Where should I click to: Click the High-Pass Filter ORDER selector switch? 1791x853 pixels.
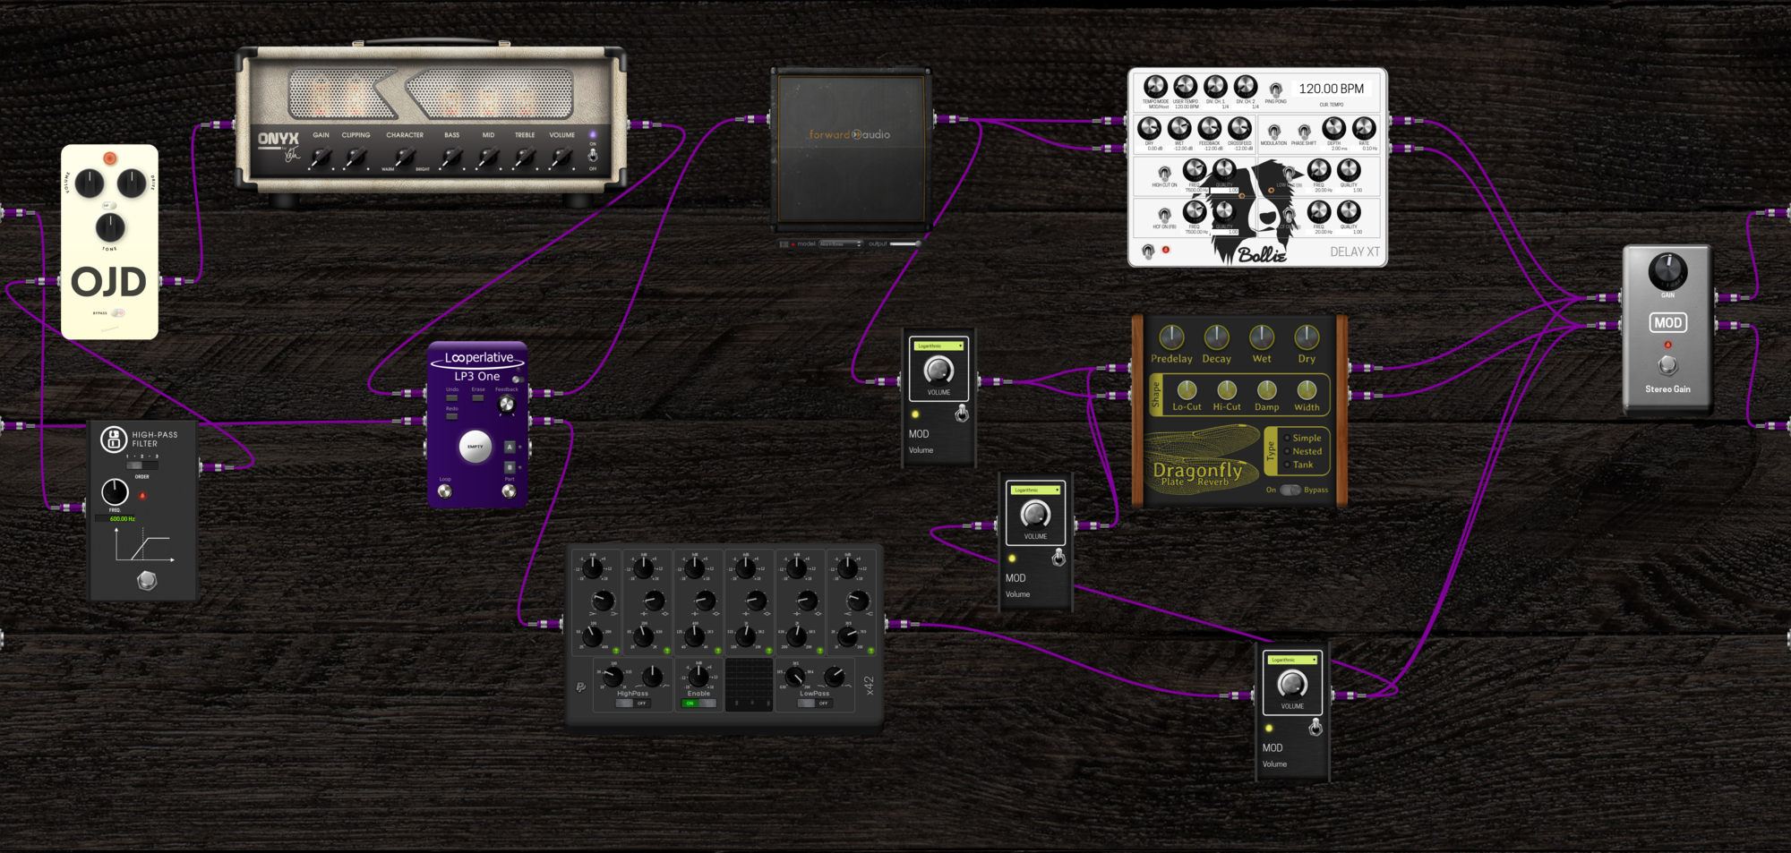[x=141, y=465]
